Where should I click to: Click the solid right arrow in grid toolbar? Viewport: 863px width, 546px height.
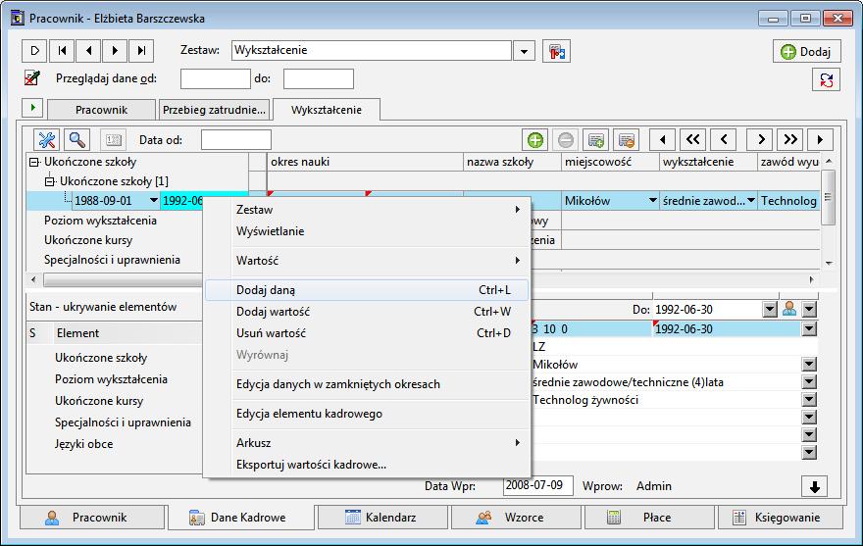point(820,140)
